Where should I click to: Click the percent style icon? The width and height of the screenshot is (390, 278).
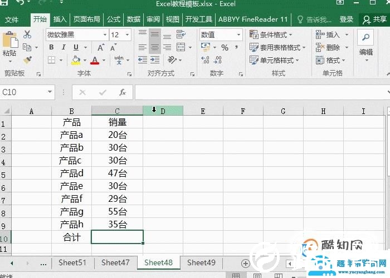click(225, 48)
